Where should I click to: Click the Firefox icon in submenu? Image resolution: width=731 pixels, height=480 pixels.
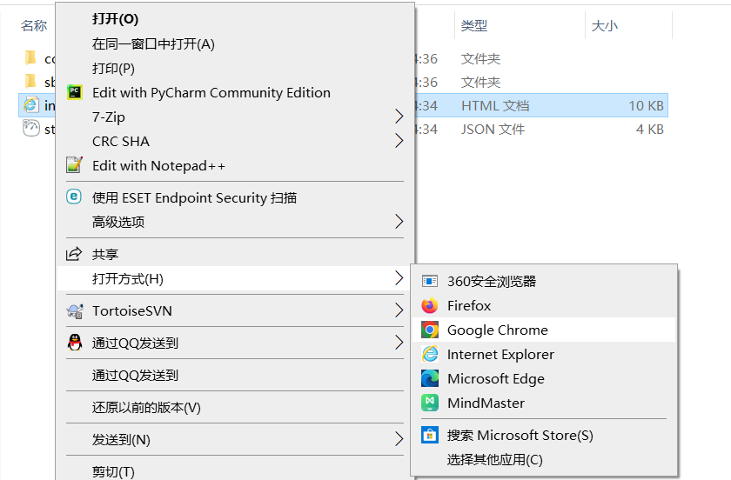(x=430, y=306)
